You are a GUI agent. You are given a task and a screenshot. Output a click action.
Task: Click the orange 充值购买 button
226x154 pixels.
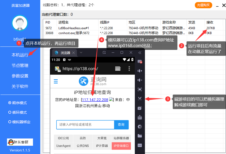[x=203, y=5]
